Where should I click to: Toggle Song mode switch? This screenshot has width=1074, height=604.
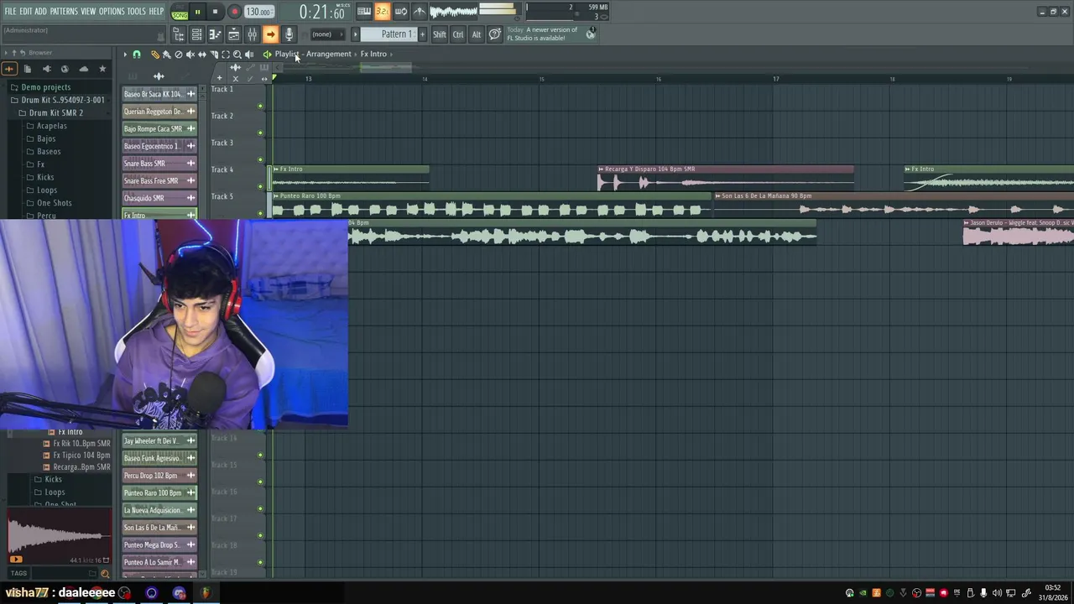(180, 12)
